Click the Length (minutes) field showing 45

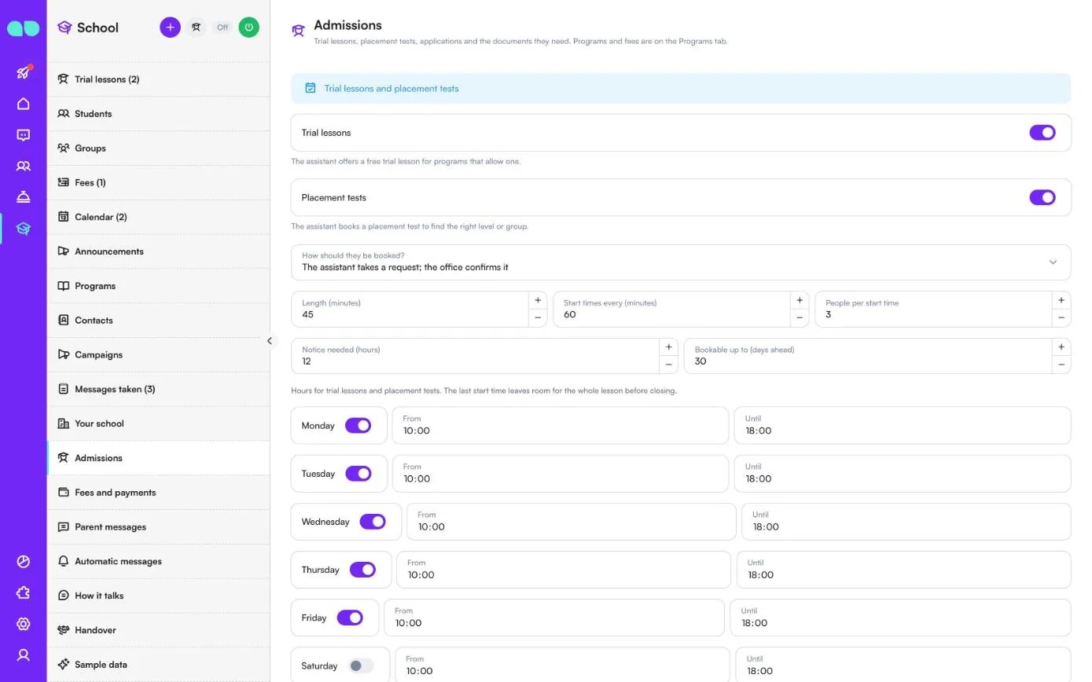[x=410, y=309]
